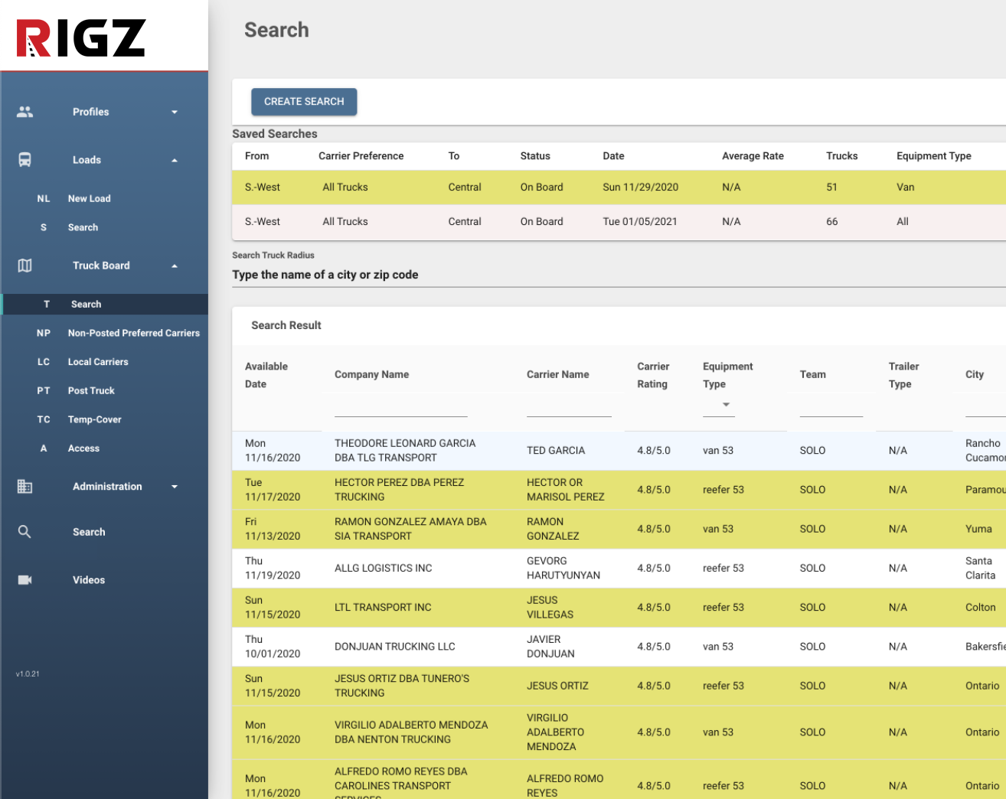Open Equipment Type filter dropdown arrow
This screenshot has width=1006, height=799.
726,404
